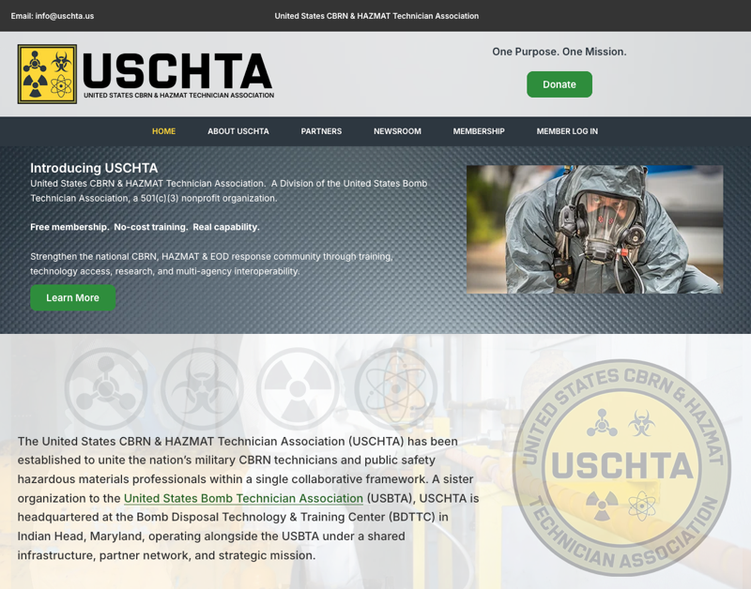
Task: Open the MEMBER LOG IN page
Action: (x=567, y=131)
